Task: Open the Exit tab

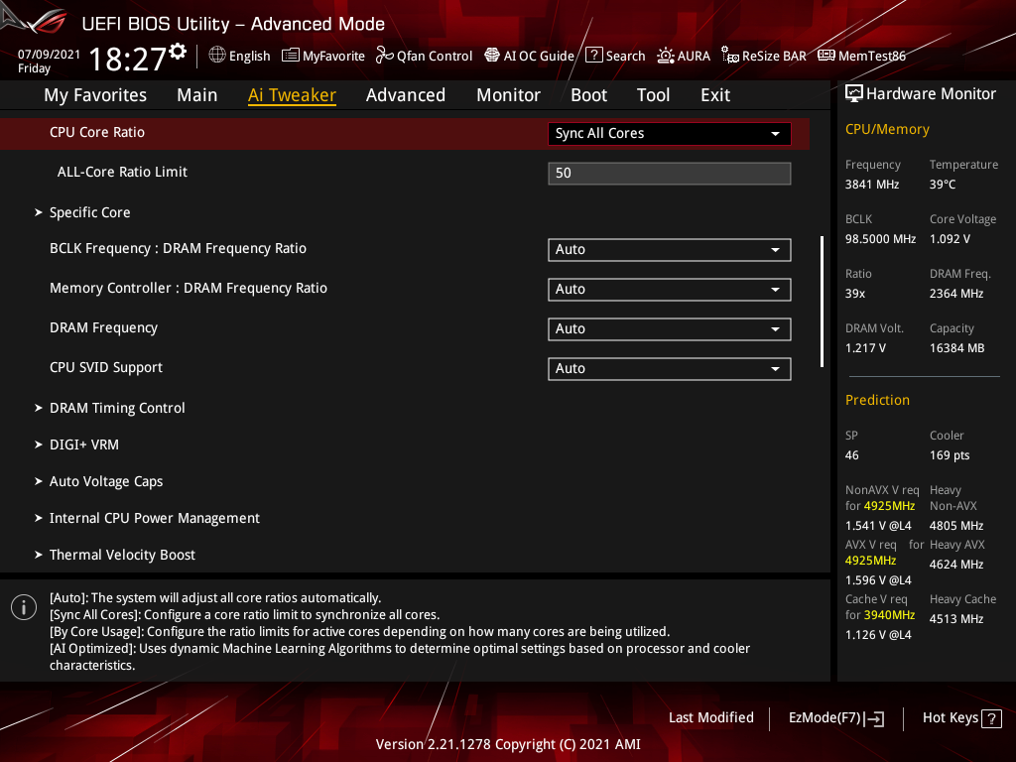Action: (715, 95)
